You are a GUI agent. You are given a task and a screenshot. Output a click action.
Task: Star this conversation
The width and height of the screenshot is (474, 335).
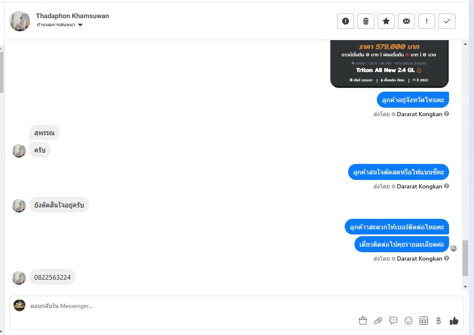tap(386, 21)
